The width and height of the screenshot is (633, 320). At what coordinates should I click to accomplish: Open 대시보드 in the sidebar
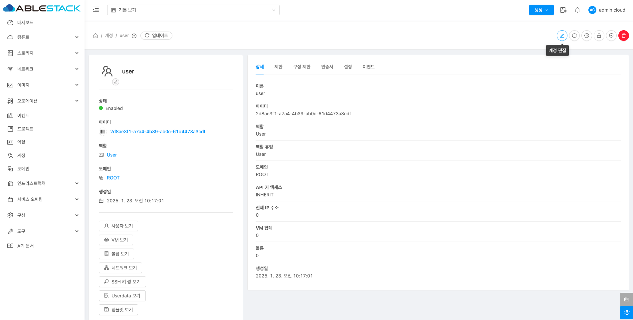coord(25,23)
